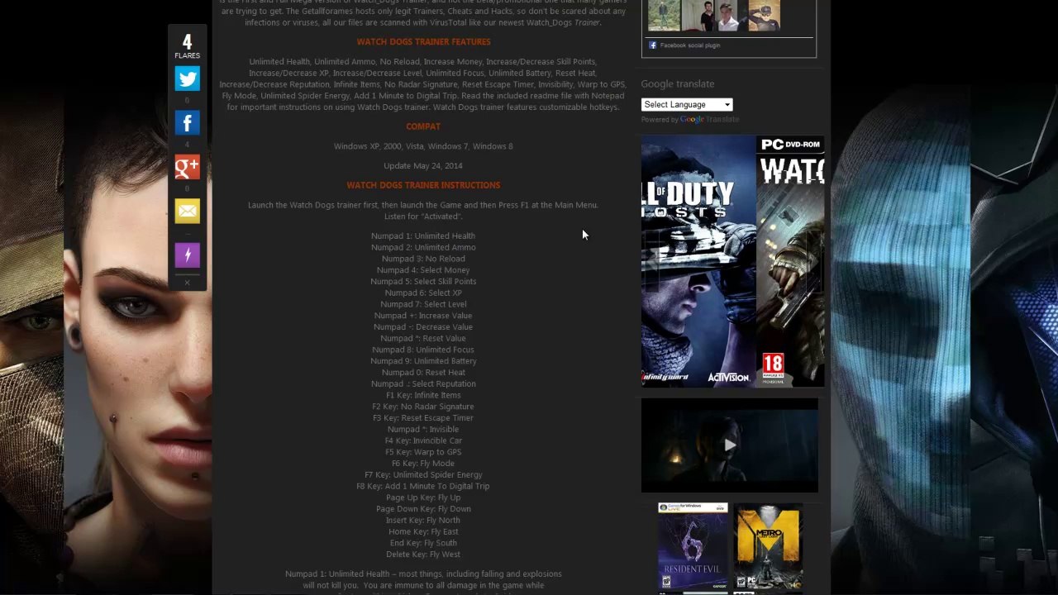The image size is (1058, 595).
Task: Click the F3 Key: Reset Escape Timer line
Action: (x=423, y=418)
